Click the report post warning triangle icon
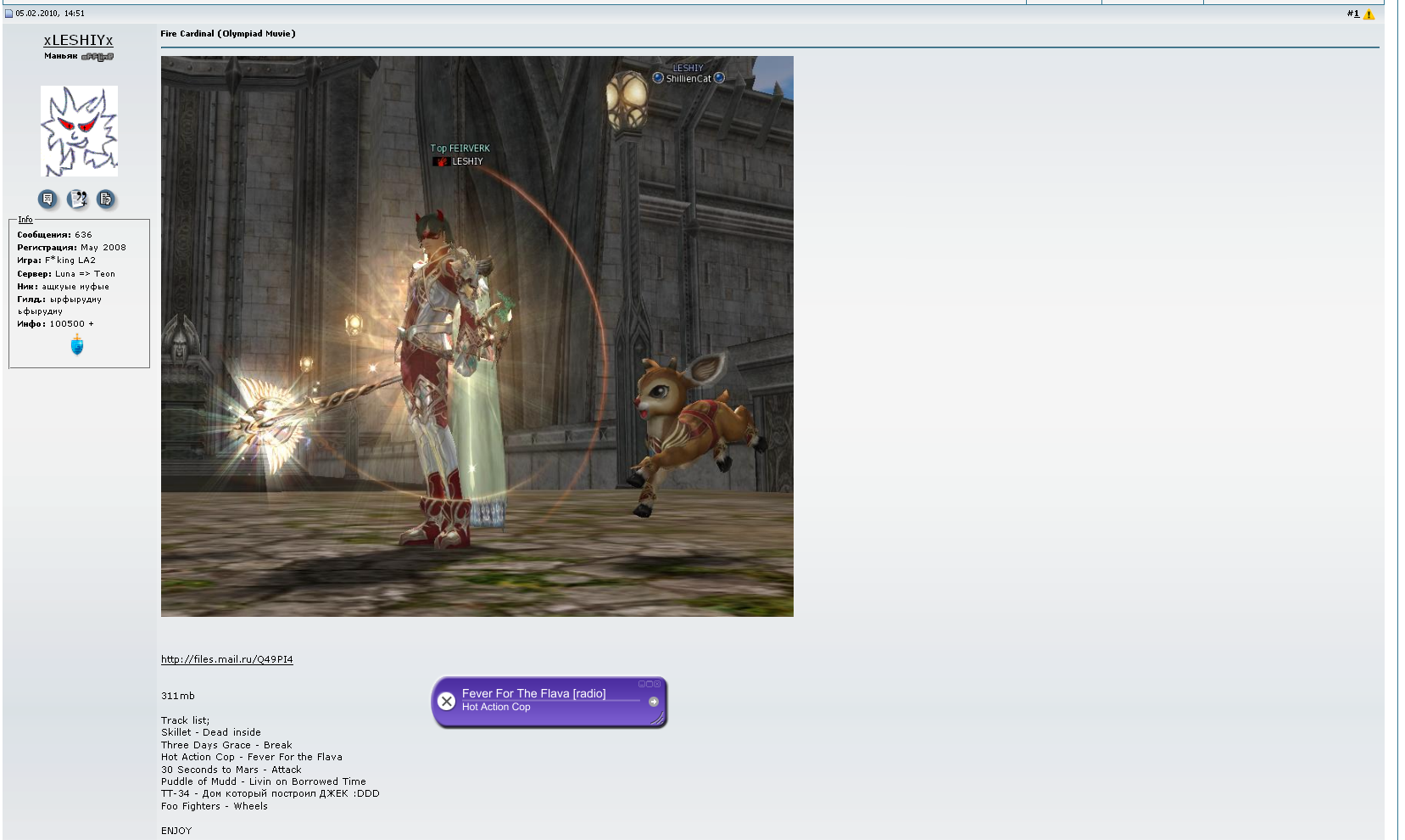The image size is (1405, 840). click(x=1369, y=14)
